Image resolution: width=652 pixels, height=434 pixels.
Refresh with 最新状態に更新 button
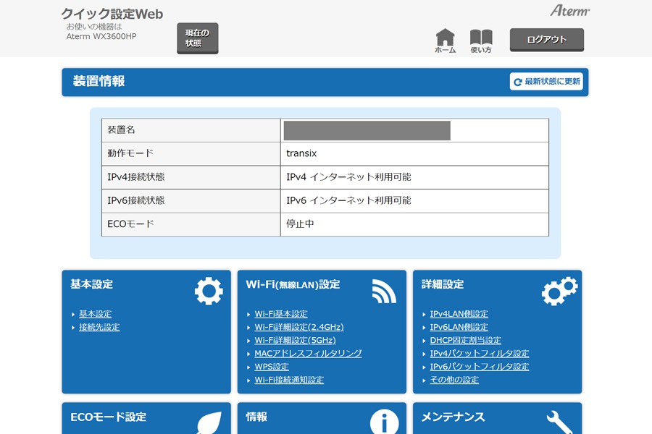click(x=546, y=82)
